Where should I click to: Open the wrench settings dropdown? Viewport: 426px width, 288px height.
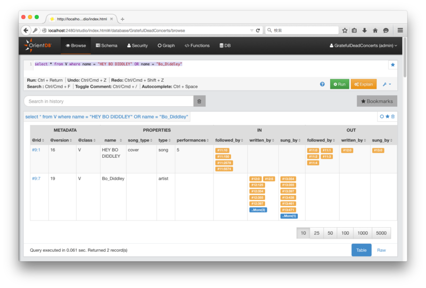[x=387, y=84]
